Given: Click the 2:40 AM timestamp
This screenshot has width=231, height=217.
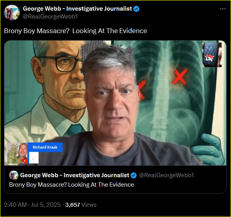Looking at the screenshot, I should click(15, 205).
